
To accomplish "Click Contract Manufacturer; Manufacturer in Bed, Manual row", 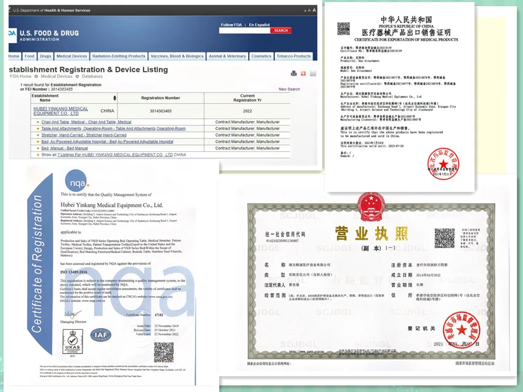I will click(x=247, y=148).
